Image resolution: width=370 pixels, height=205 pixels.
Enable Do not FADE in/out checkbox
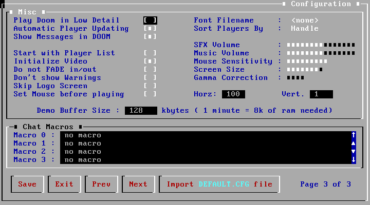(150, 70)
